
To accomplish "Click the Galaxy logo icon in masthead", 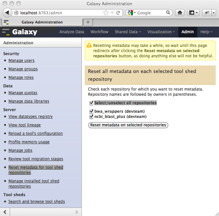I will (6, 32).
